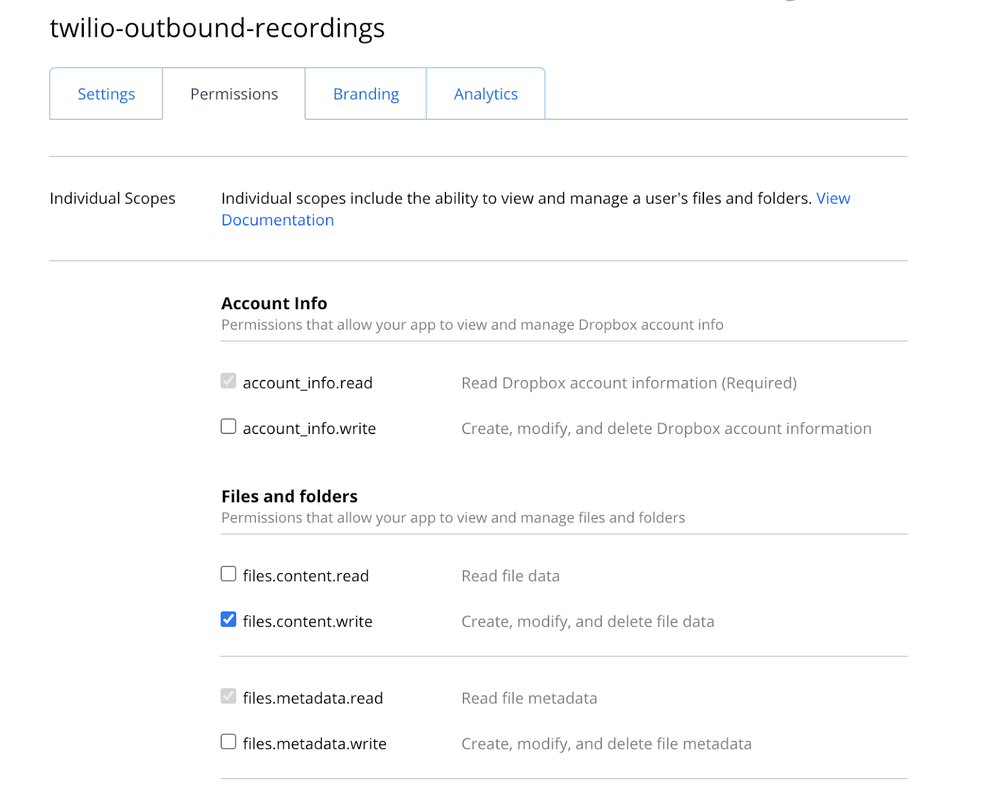Screen dimensions: 994x796
Task: Click the files.metadata.read label text
Action: [312, 698]
